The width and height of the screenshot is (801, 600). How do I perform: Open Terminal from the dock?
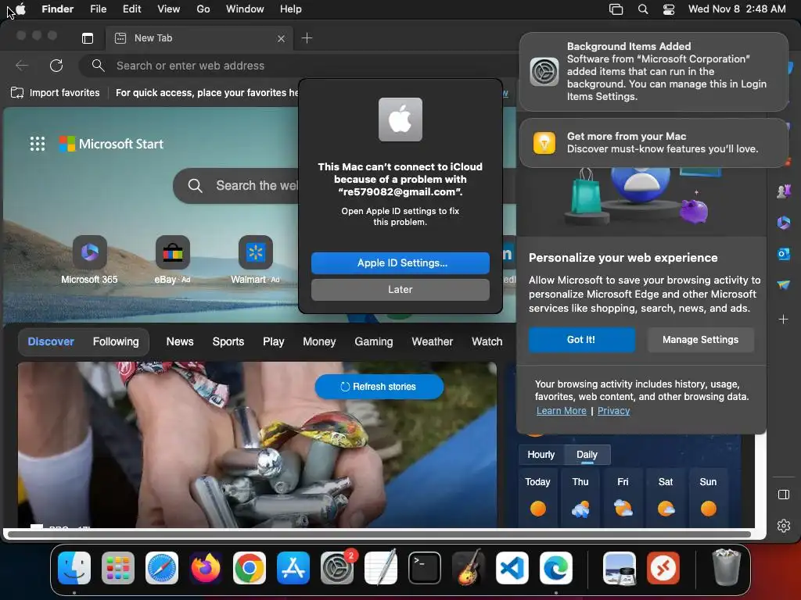(x=425, y=568)
